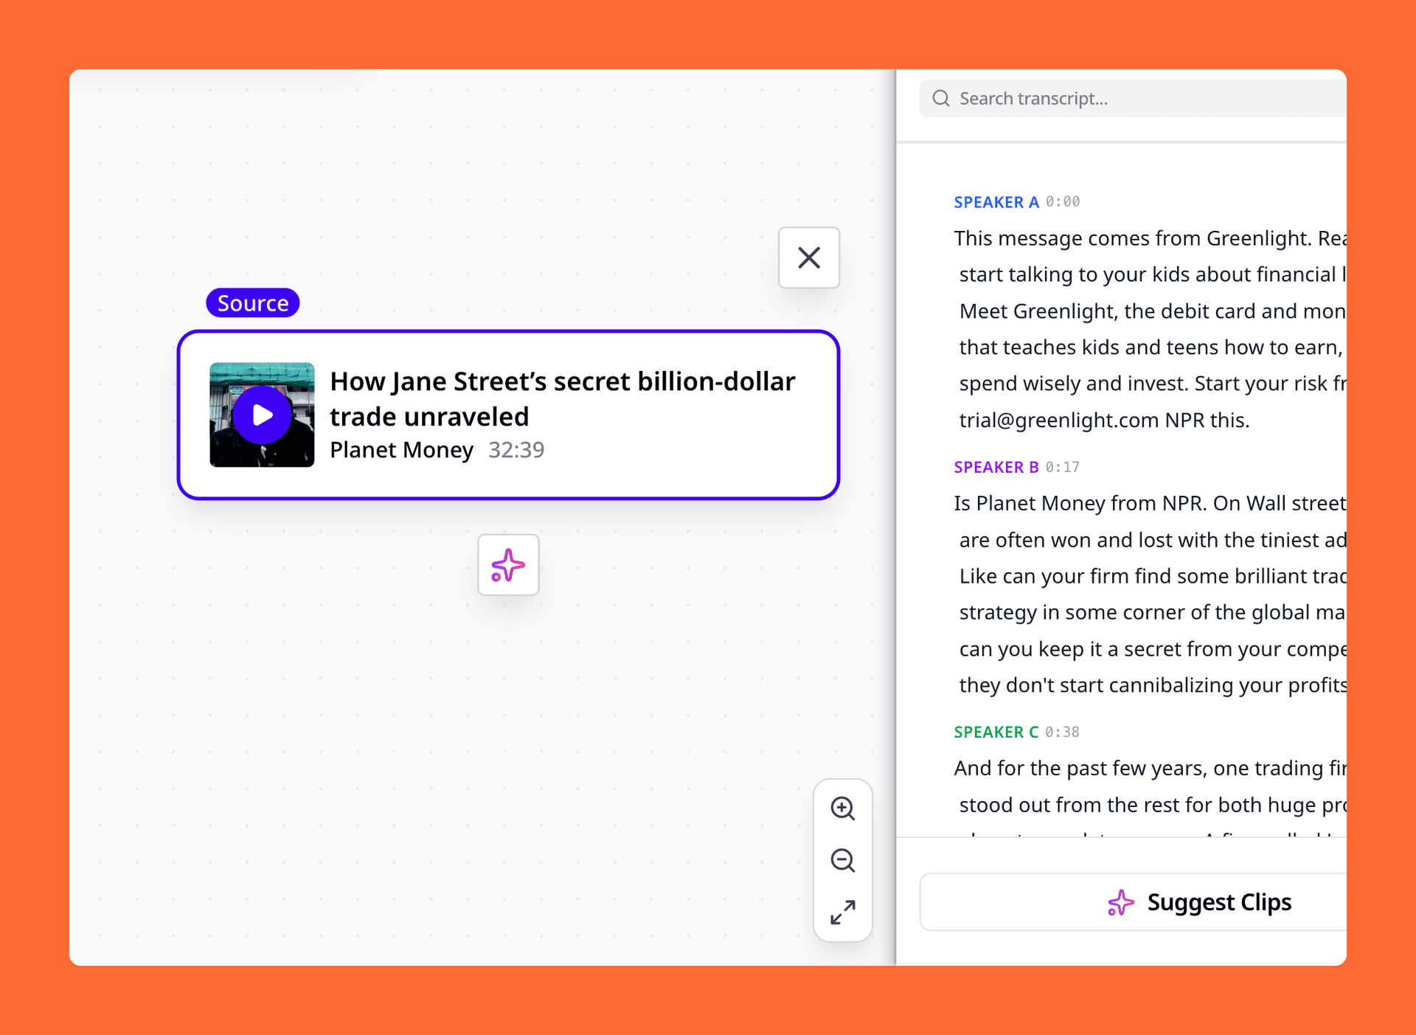Image resolution: width=1416 pixels, height=1035 pixels.
Task: Dismiss the panel with the X button
Action: pos(808,257)
